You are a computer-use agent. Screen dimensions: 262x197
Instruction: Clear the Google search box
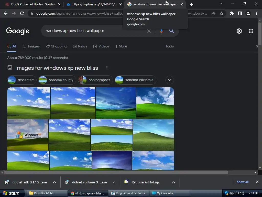pyautogui.click(x=149, y=31)
